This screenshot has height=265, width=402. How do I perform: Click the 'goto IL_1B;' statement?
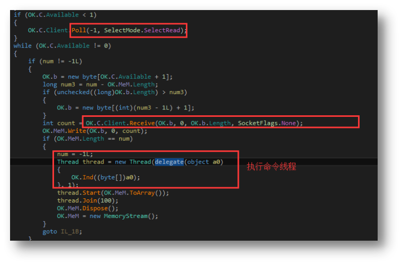62,232
